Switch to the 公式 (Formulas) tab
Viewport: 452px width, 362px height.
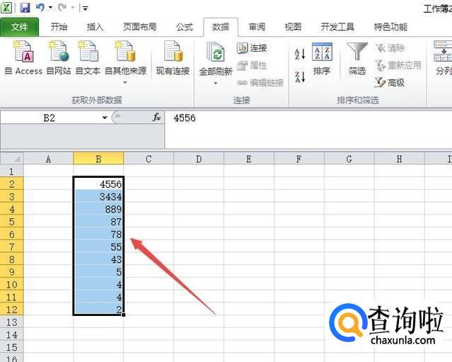coord(185,27)
